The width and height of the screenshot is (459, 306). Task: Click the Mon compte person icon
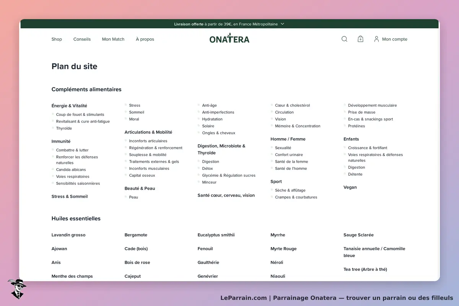coord(376,39)
